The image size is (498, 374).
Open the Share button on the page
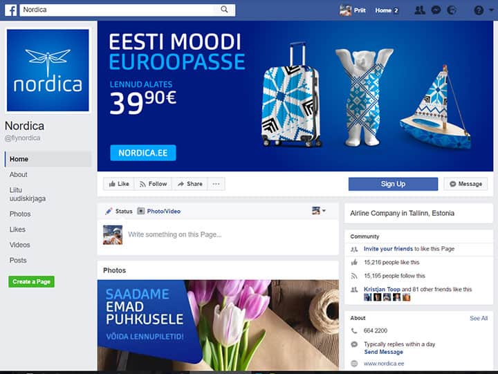[190, 184]
